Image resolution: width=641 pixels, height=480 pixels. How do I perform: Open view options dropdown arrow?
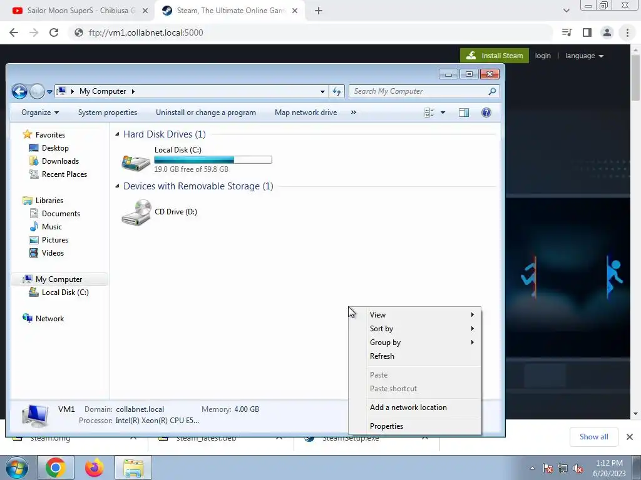[x=443, y=112]
